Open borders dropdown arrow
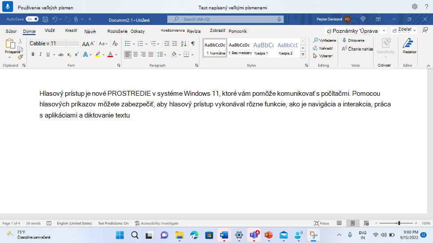Screen dimensions: 433x243 192,55
